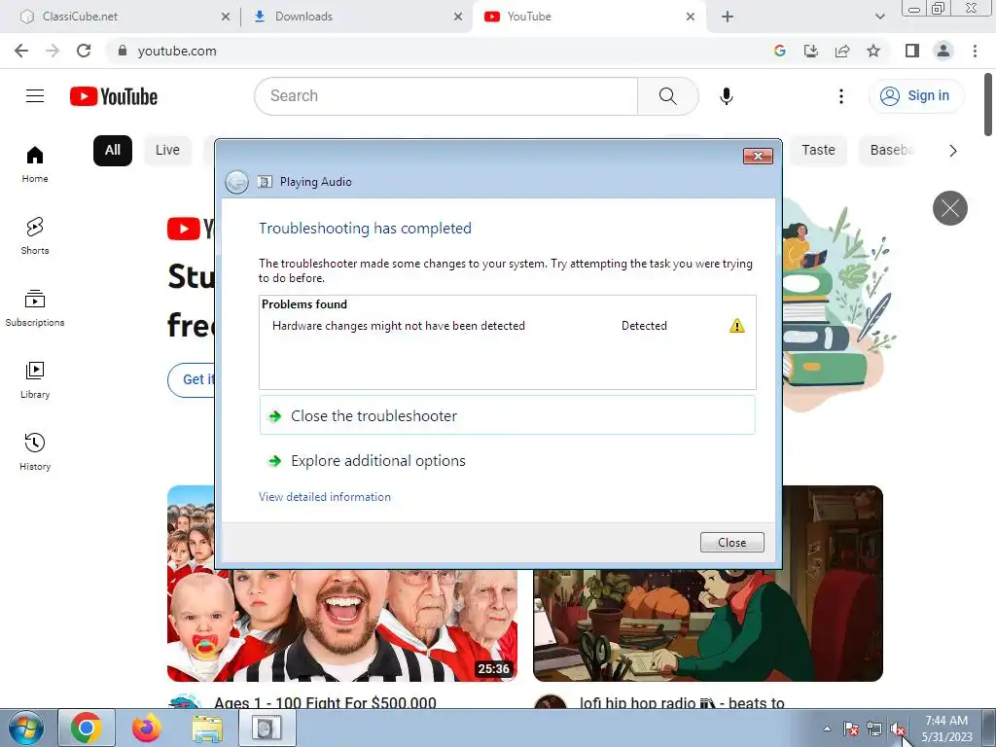Click the taskbar clock
The width and height of the screenshot is (996, 747).
coord(946,729)
